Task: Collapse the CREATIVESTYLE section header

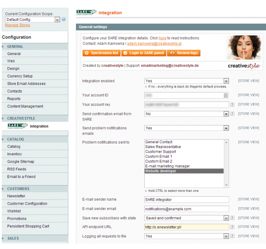Action: (35, 119)
